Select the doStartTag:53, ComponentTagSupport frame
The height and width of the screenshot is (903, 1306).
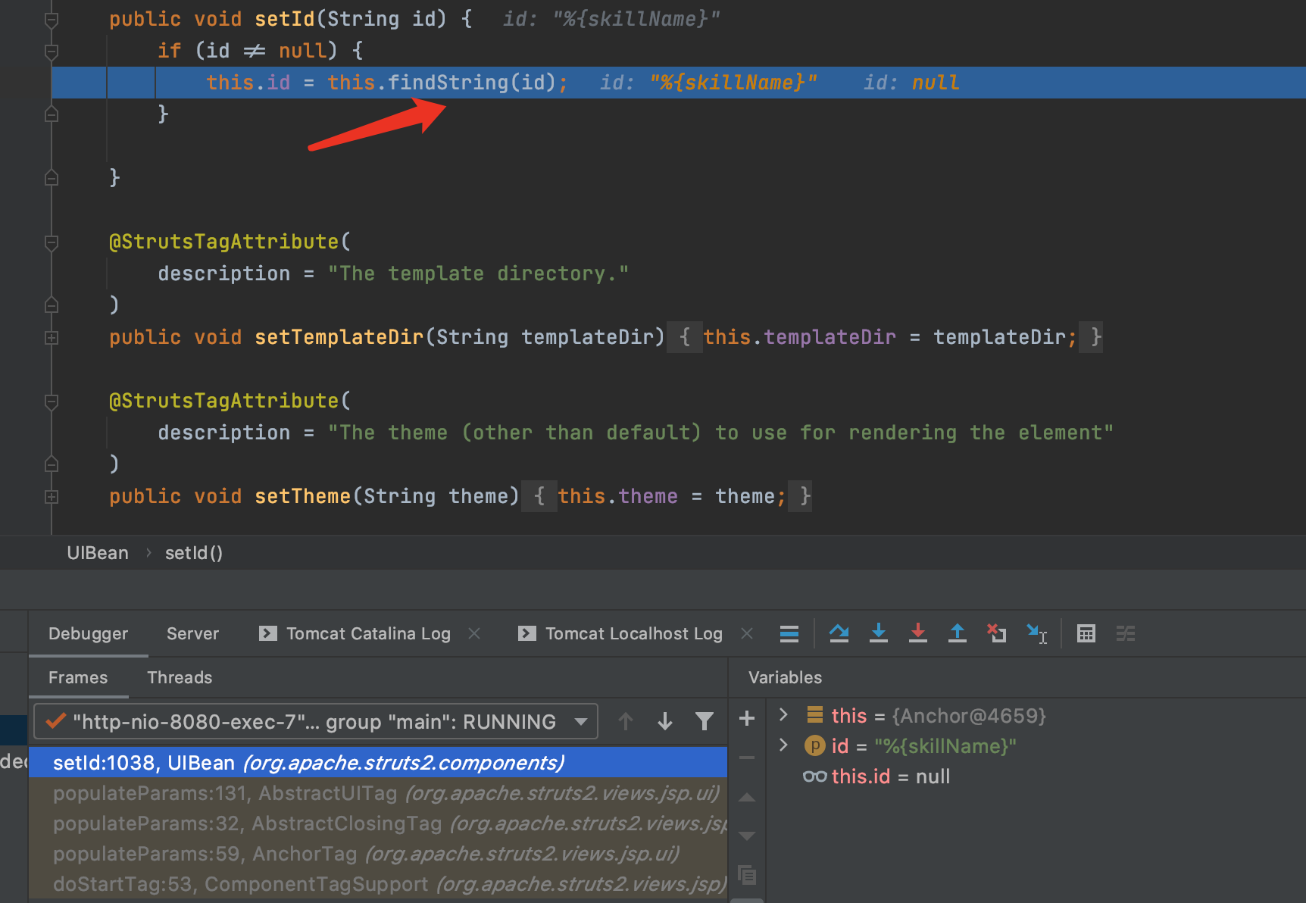(x=378, y=883)
